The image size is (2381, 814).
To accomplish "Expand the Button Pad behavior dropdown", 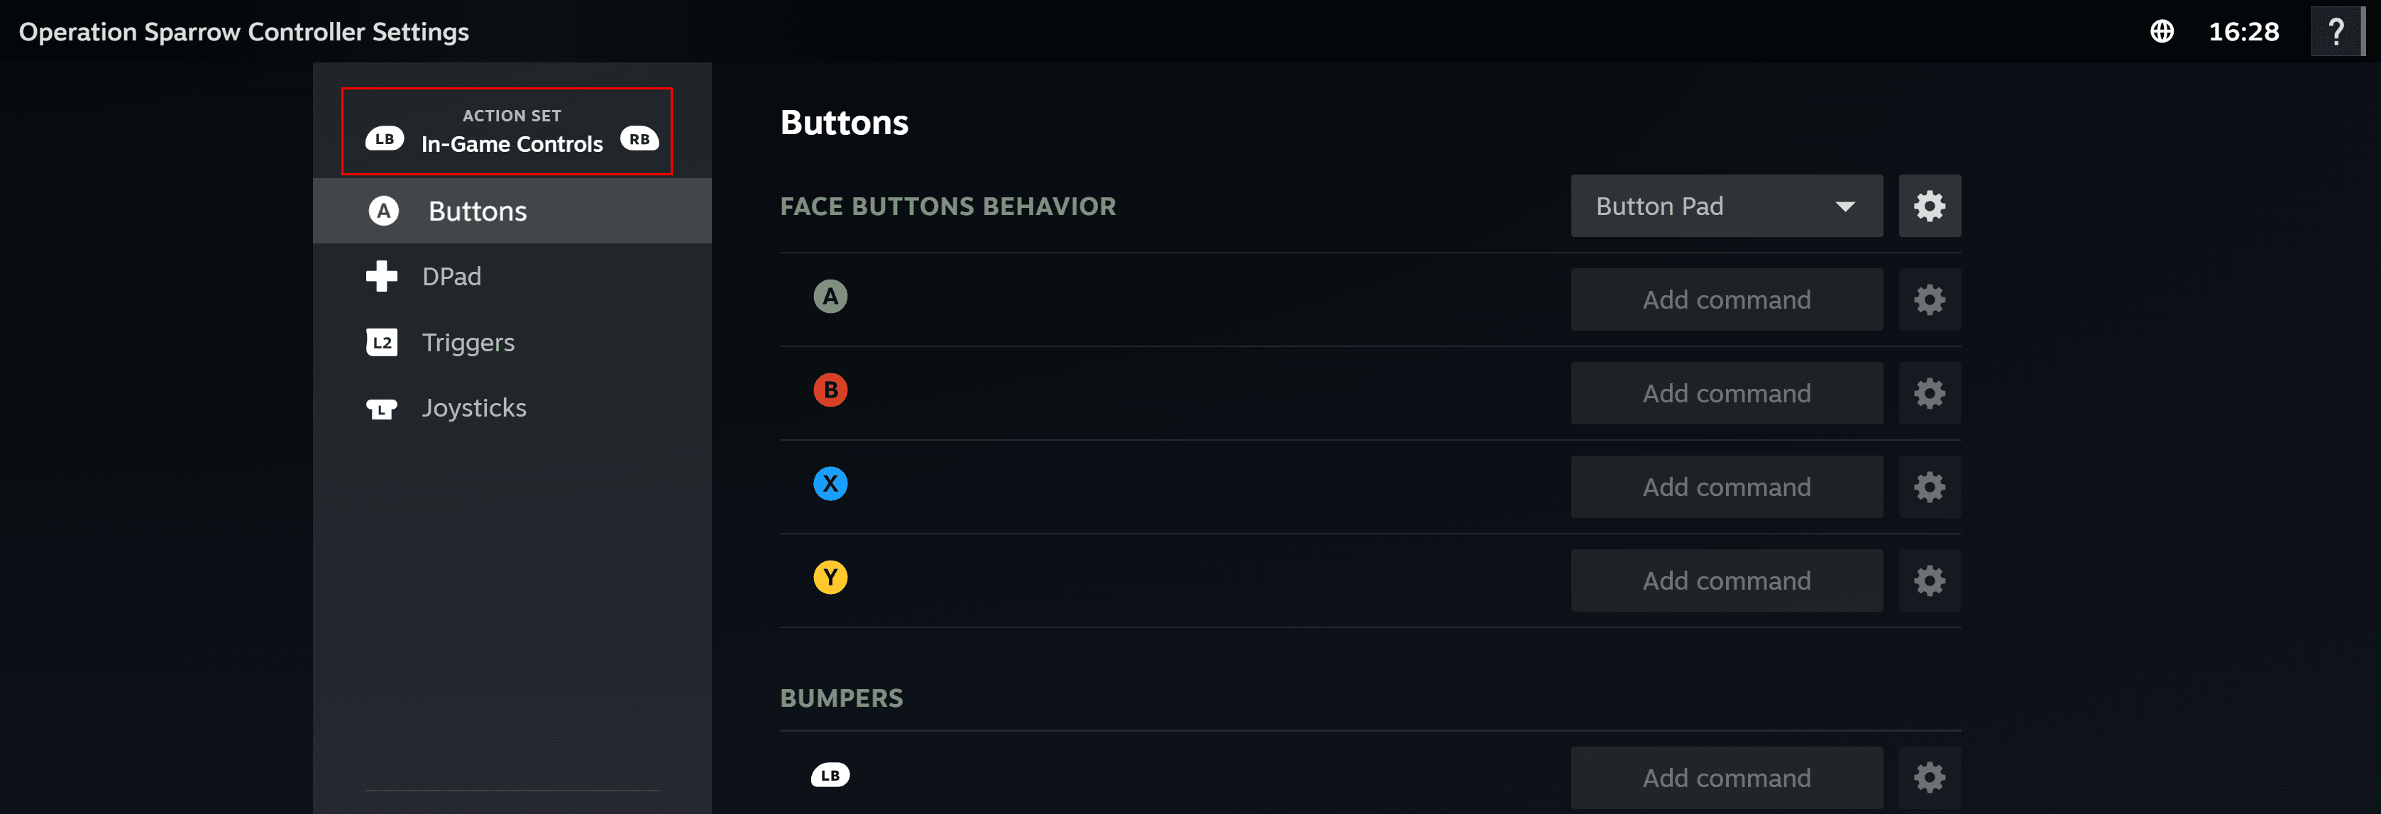I will coord(1726,206).
